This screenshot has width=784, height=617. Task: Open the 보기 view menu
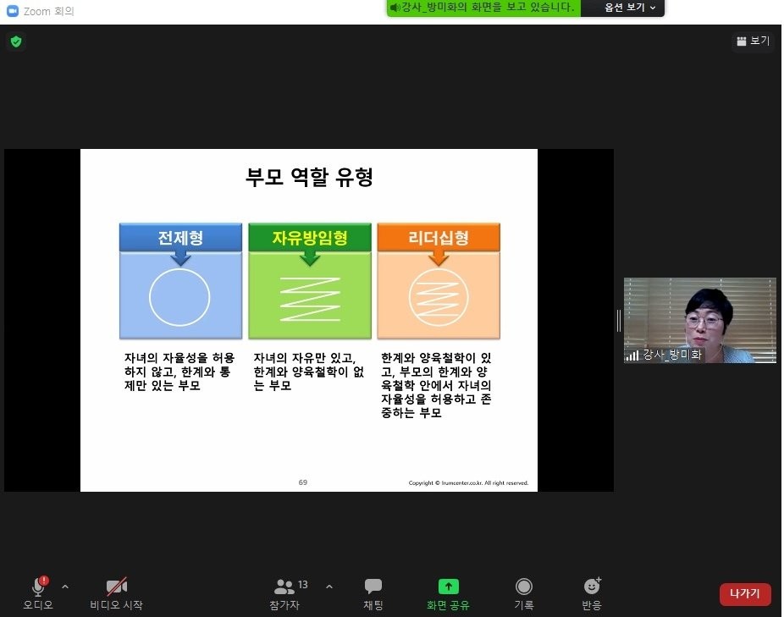(753, 41)
